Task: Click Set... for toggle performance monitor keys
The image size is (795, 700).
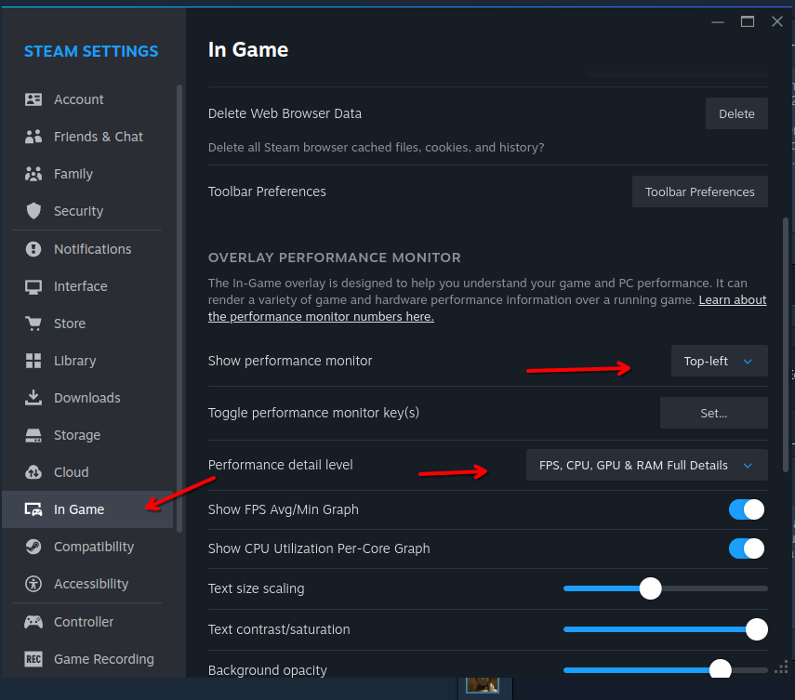Action: tap(713, 413)
